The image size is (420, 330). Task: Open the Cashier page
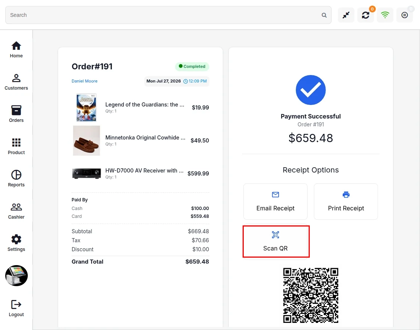click(16, 211)
